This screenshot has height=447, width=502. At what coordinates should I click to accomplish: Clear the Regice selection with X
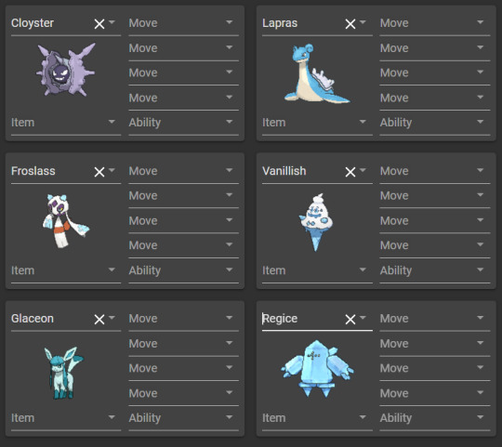click(x=350, y=320)
